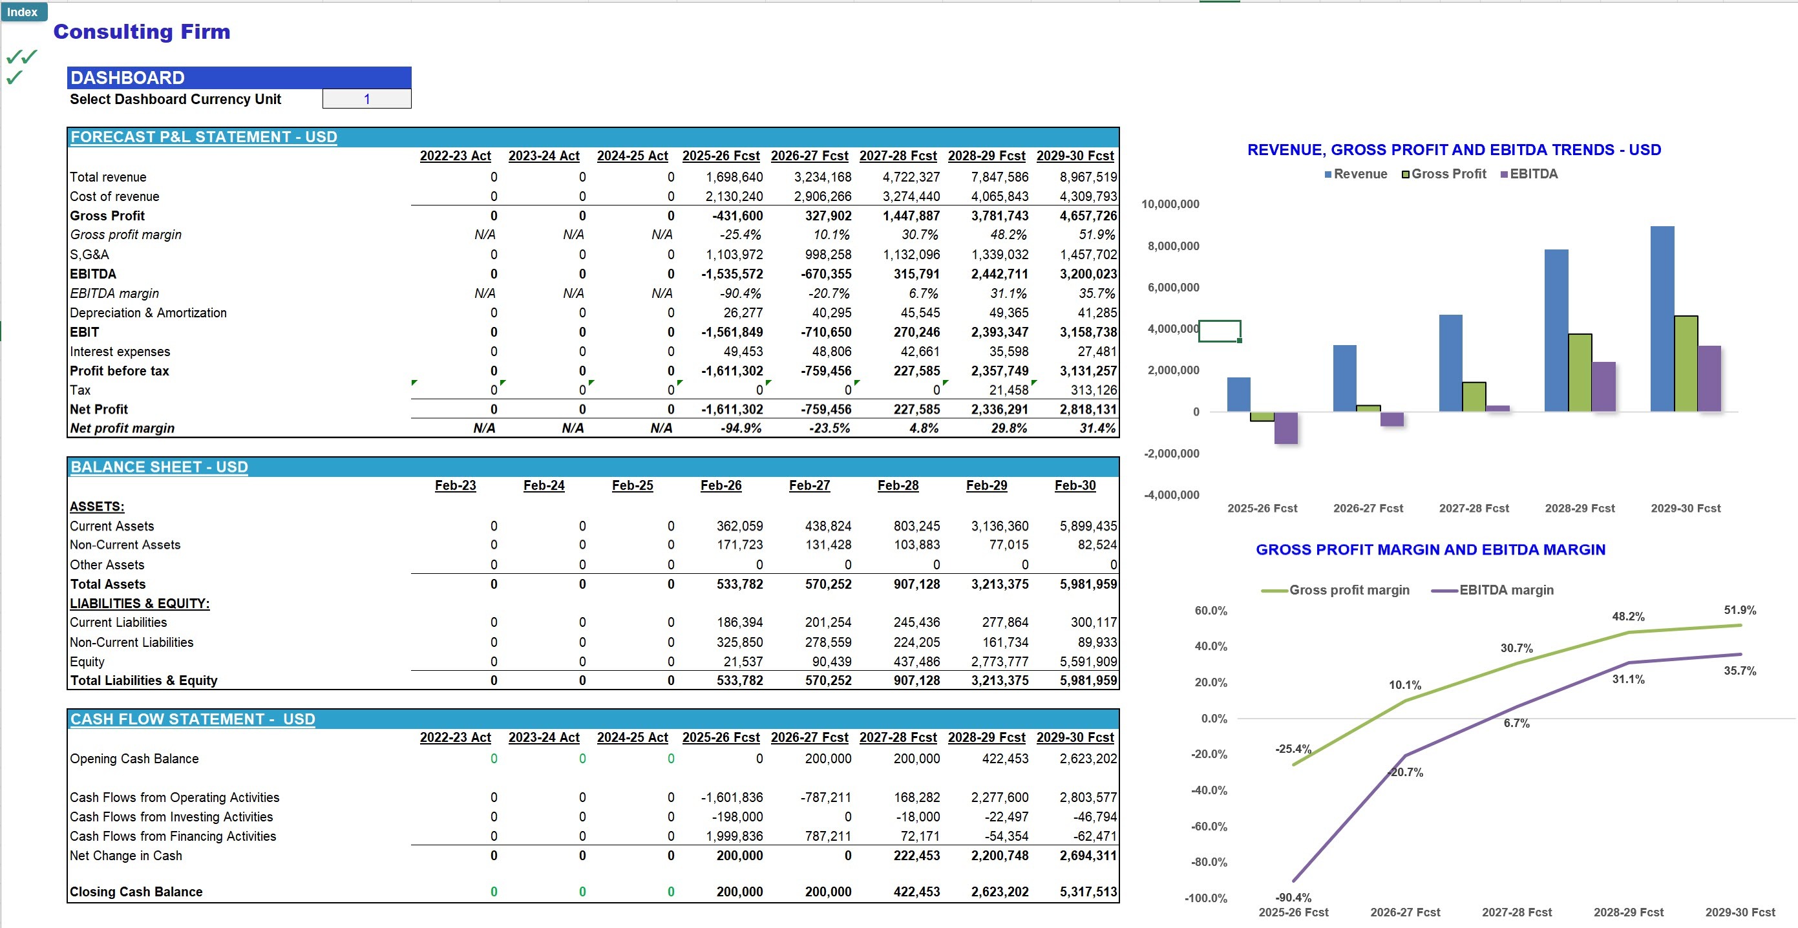
Task: Click Financing Activities cash flow value 1,999,836
Action: pos(734,837)
